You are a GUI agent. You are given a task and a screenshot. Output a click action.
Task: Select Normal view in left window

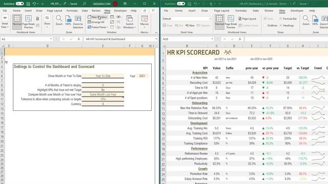coord(17,21)
